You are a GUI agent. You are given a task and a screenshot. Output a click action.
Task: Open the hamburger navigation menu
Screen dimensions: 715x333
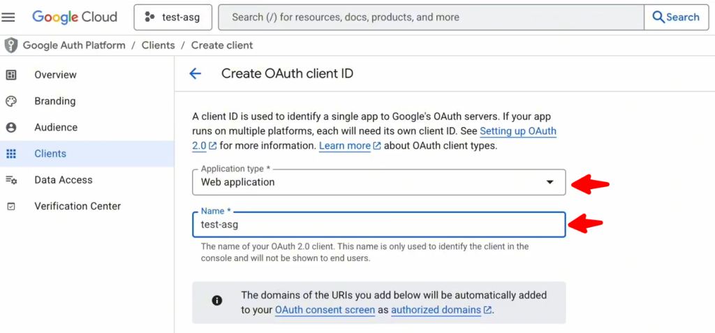tap(9, 17)
